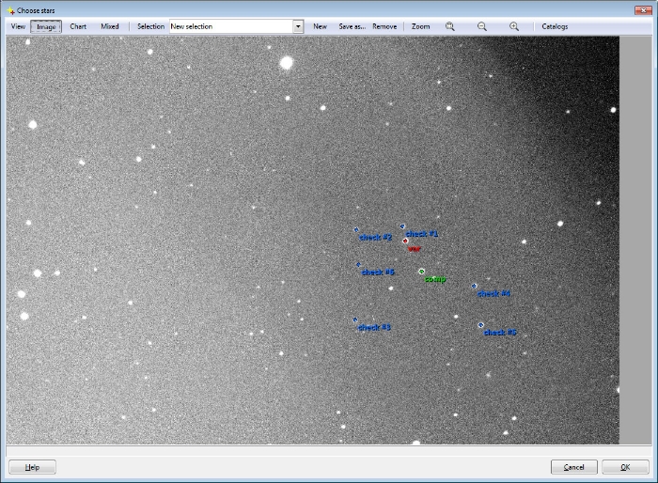Switch display mode to Image
Image resolution: width=658 pixels, height=483 pixels.
[46, 26]
